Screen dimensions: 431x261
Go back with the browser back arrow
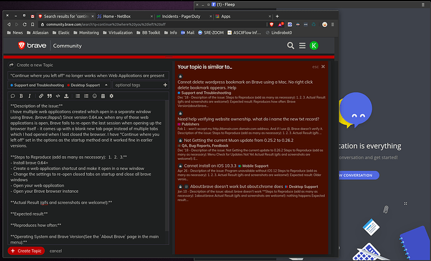pos(9,24)
